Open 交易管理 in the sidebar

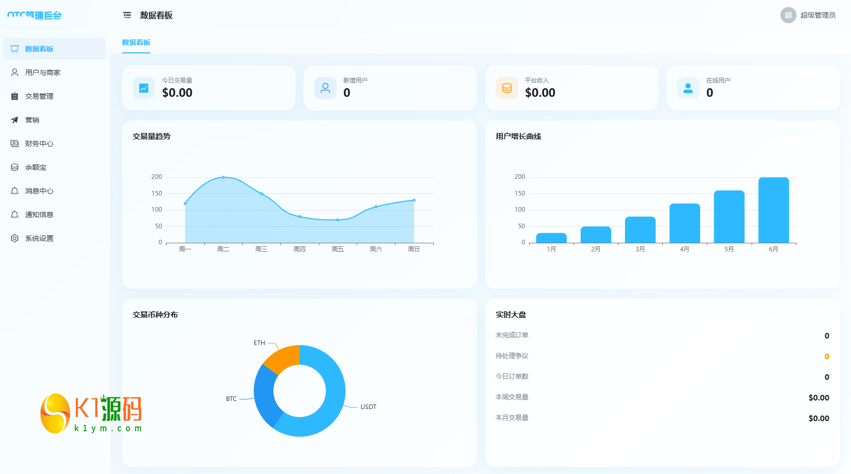[x=54, y=96]
